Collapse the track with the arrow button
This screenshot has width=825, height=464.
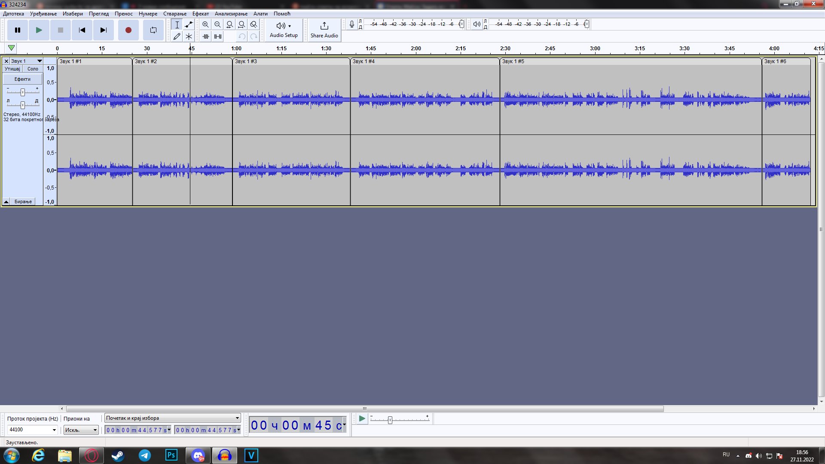click(x=6, y=201)
